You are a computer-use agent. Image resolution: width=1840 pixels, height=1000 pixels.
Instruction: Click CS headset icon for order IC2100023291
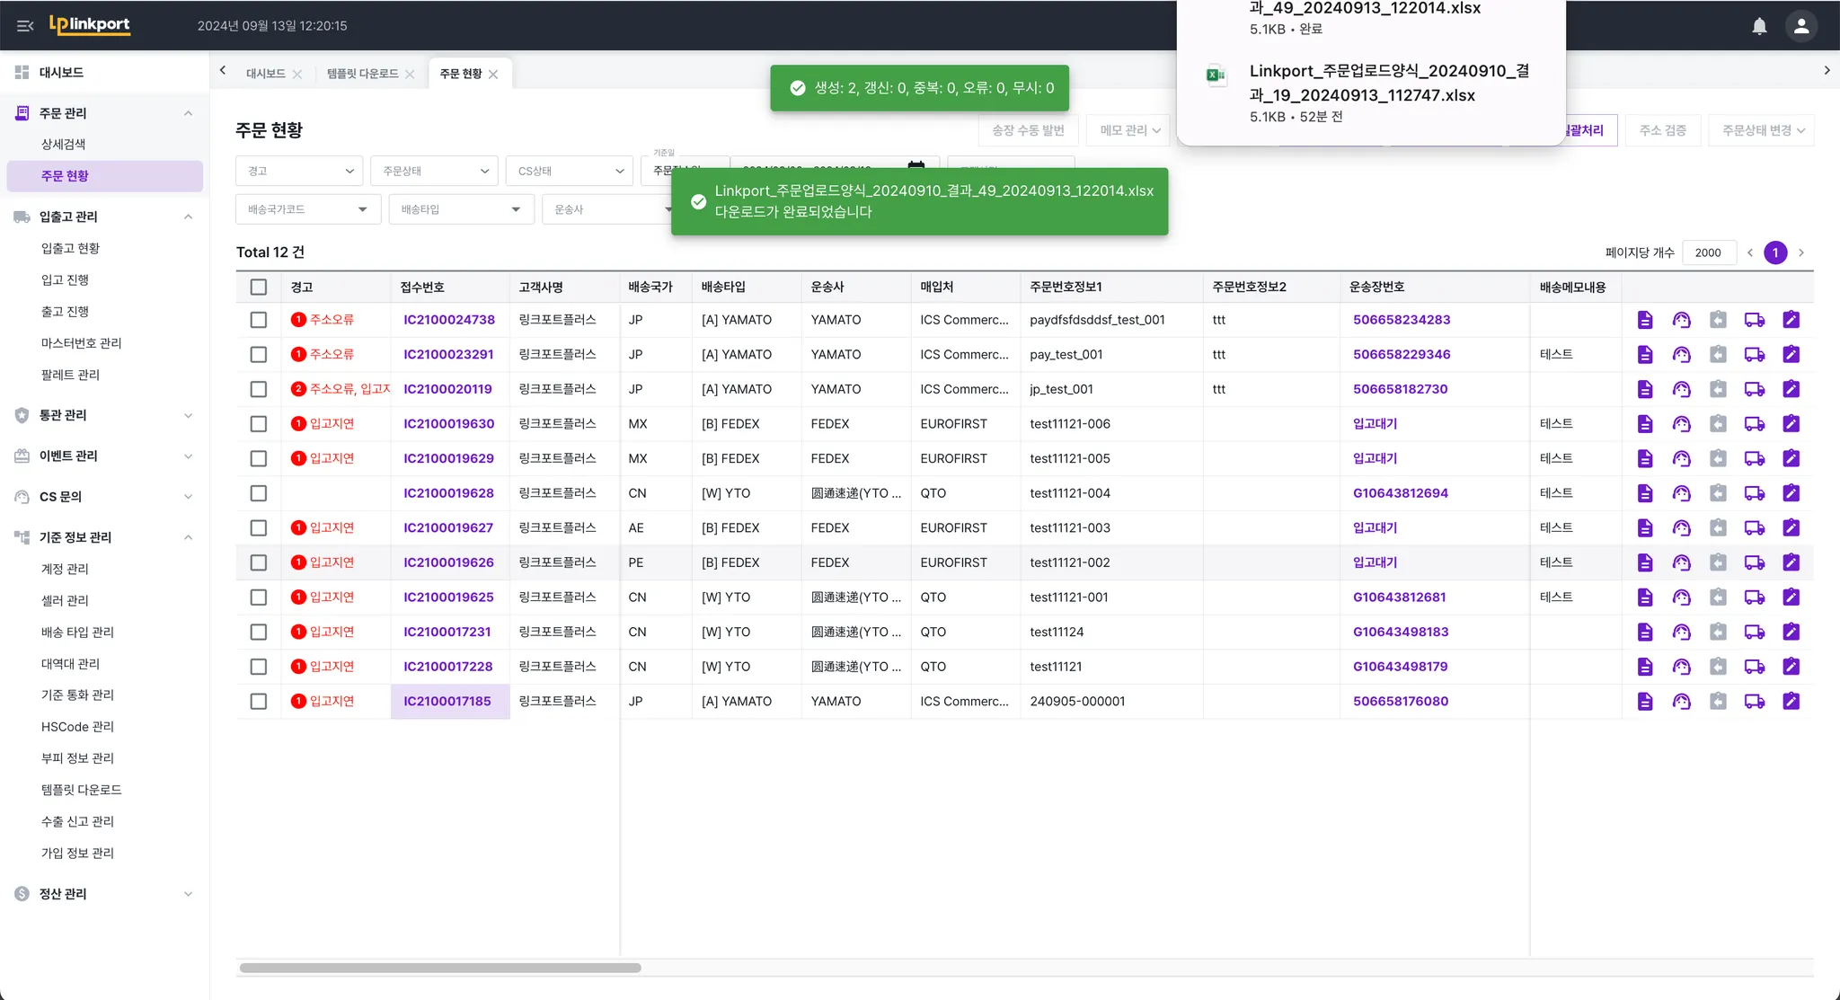1681,355
